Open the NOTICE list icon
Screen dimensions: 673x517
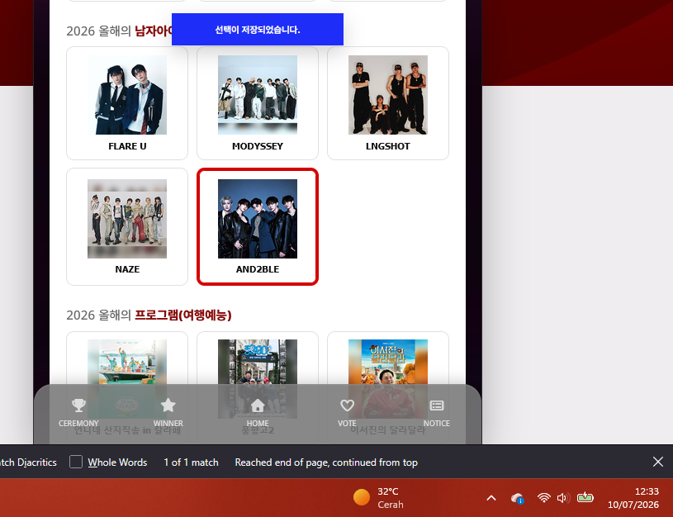coord(437,406)
